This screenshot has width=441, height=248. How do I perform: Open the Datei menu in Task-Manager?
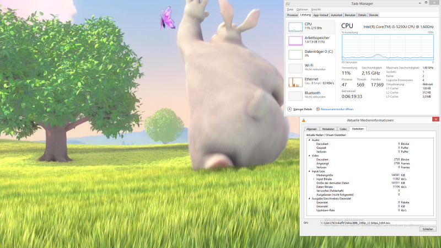point(290,9)
